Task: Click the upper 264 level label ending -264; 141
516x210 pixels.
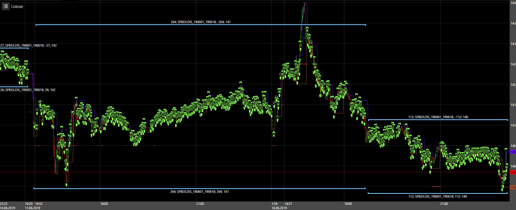Action: [x=201, y=22]
